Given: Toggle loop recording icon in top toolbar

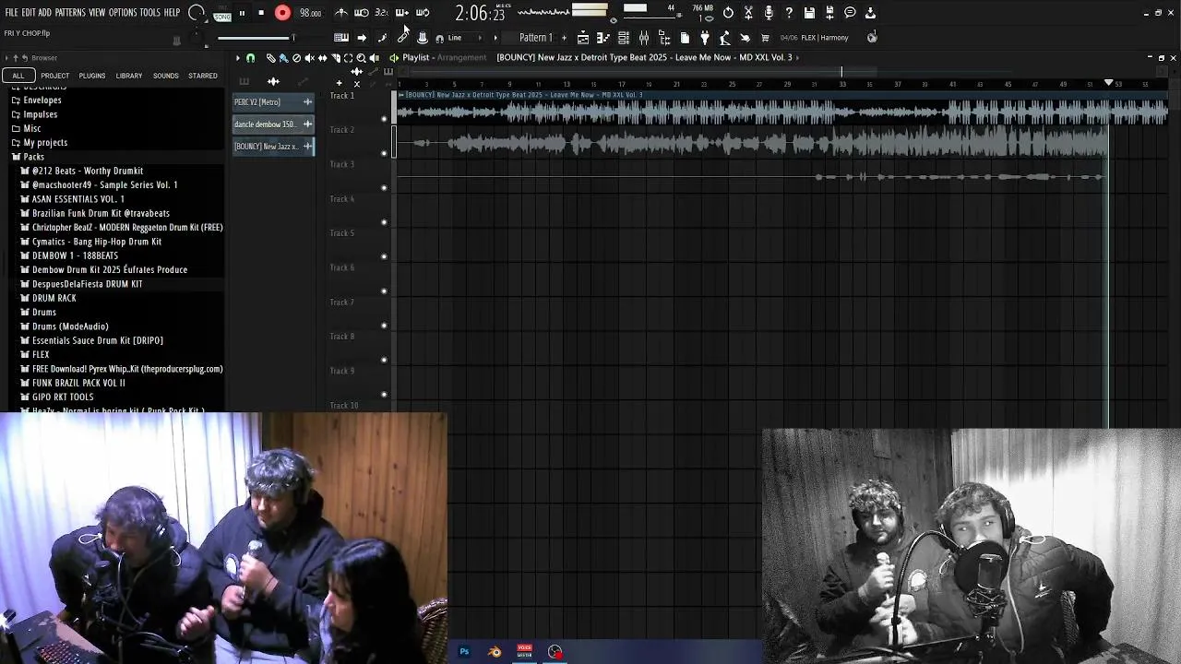Looking at the screenshot, I should 423,13.
